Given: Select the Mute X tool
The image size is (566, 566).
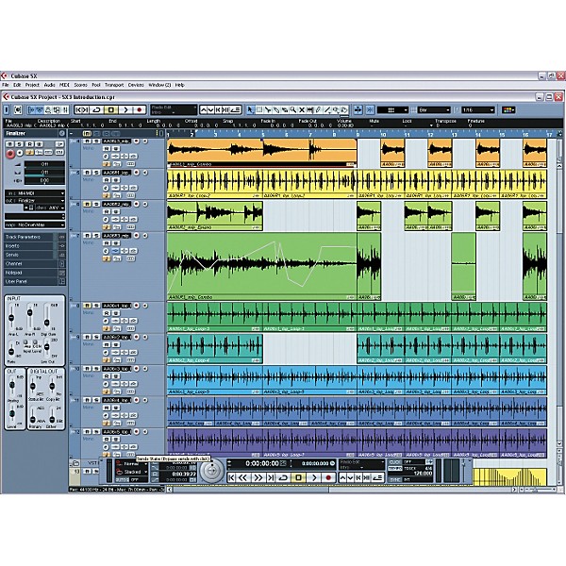Looking at the screenshot, I should click(x=302, y=110).
